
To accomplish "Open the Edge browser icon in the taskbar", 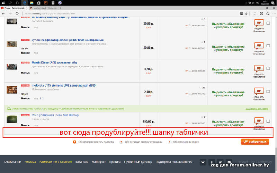I will [x=25, y=2].
